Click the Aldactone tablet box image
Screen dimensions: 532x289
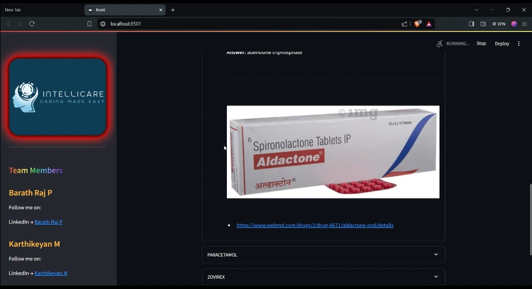point(333,152)
